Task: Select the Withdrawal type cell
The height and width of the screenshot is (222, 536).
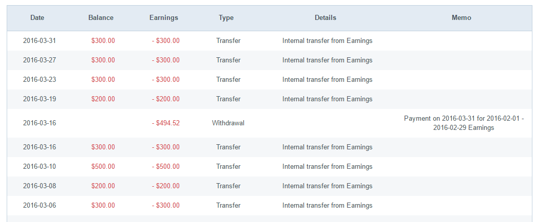Action: (228, 123)
